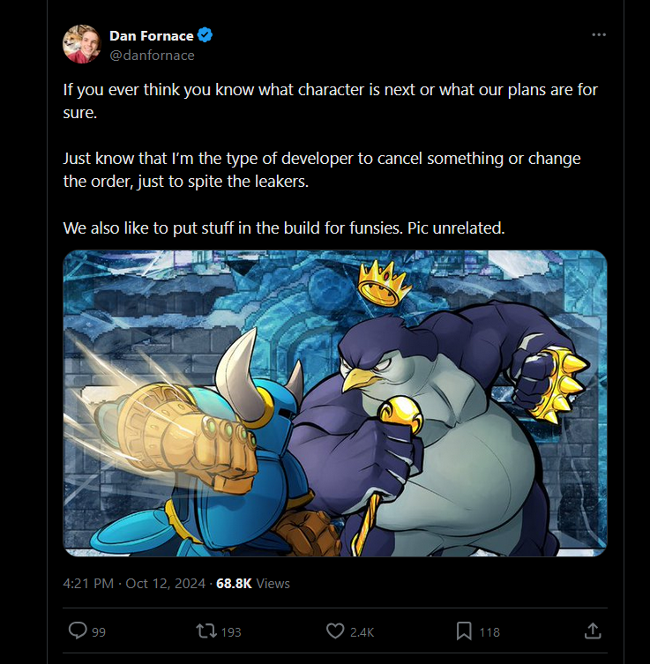650x664 pixels.
Task: Open the three-dot more options menu
Action: tap(599, 35)
